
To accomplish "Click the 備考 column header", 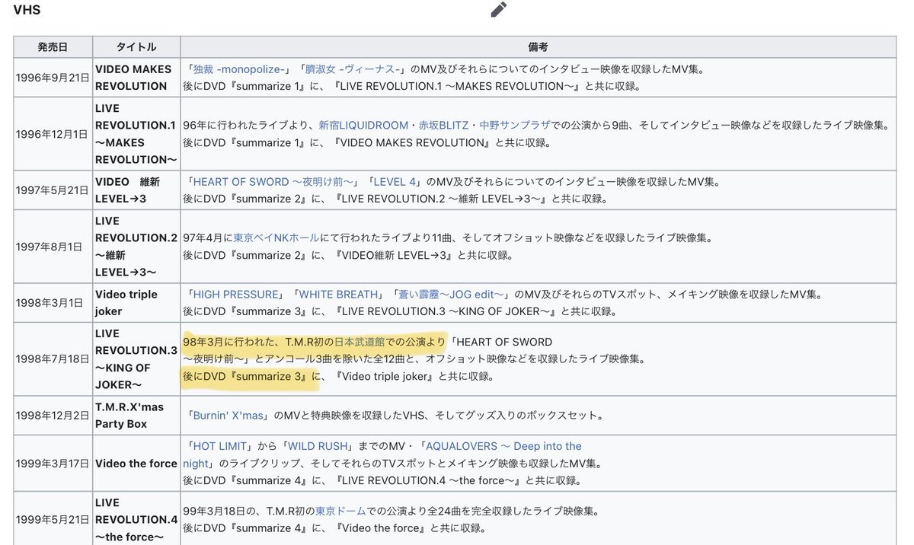I will point(538,46).
